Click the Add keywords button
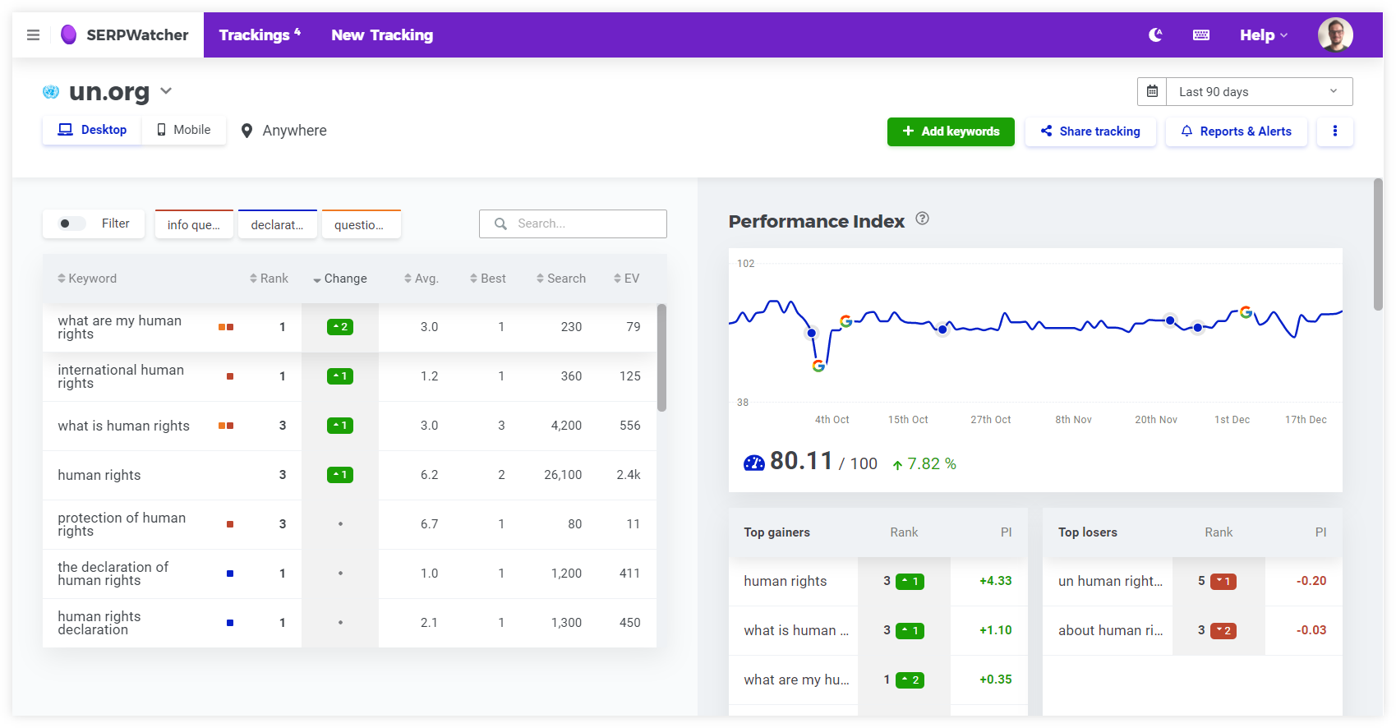This screenshot has width=1396, height=728. (x=951, y=131)
